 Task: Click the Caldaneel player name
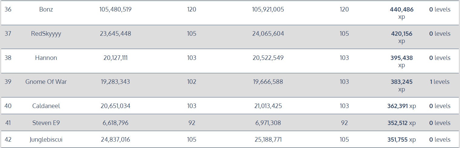46,106
